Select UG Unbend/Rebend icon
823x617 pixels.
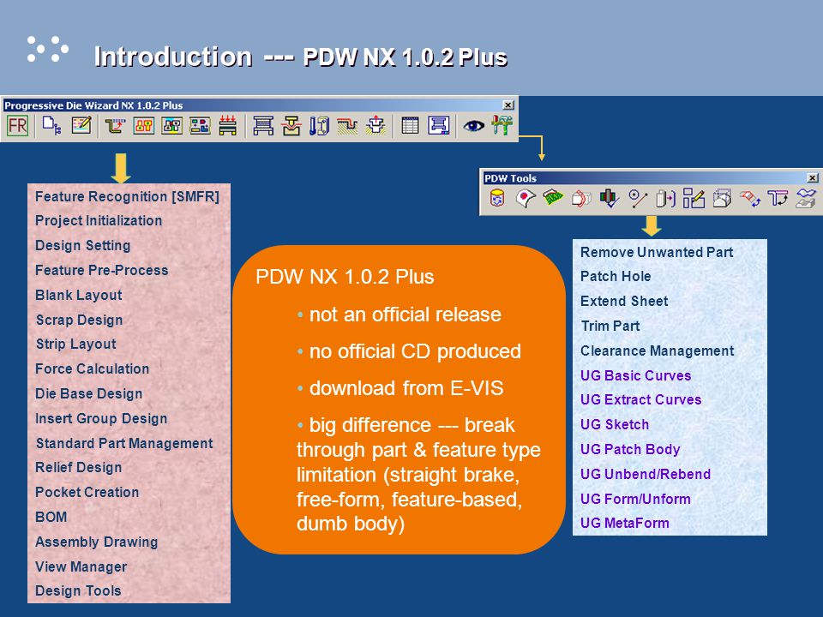click(x=750, y=198)
